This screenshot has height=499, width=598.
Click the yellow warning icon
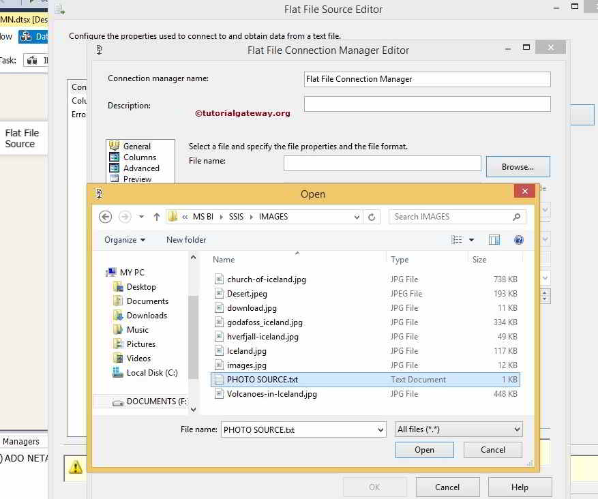76,467
